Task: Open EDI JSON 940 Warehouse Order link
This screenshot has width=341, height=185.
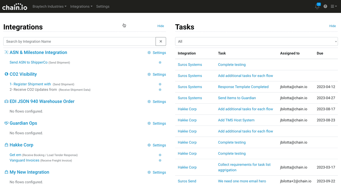Action: (42, 101)
